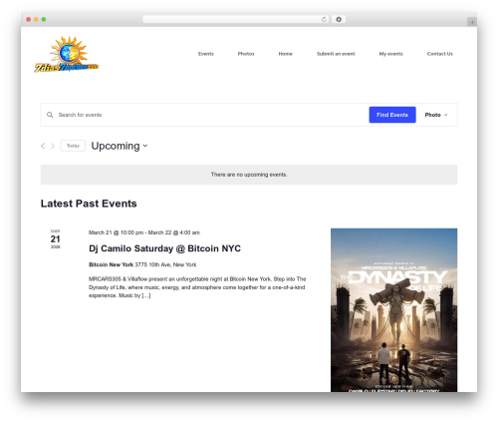This screenshot has height=422, width=498.
Task: Click the round icon beside address bar
Action: [x=339, y=19]
